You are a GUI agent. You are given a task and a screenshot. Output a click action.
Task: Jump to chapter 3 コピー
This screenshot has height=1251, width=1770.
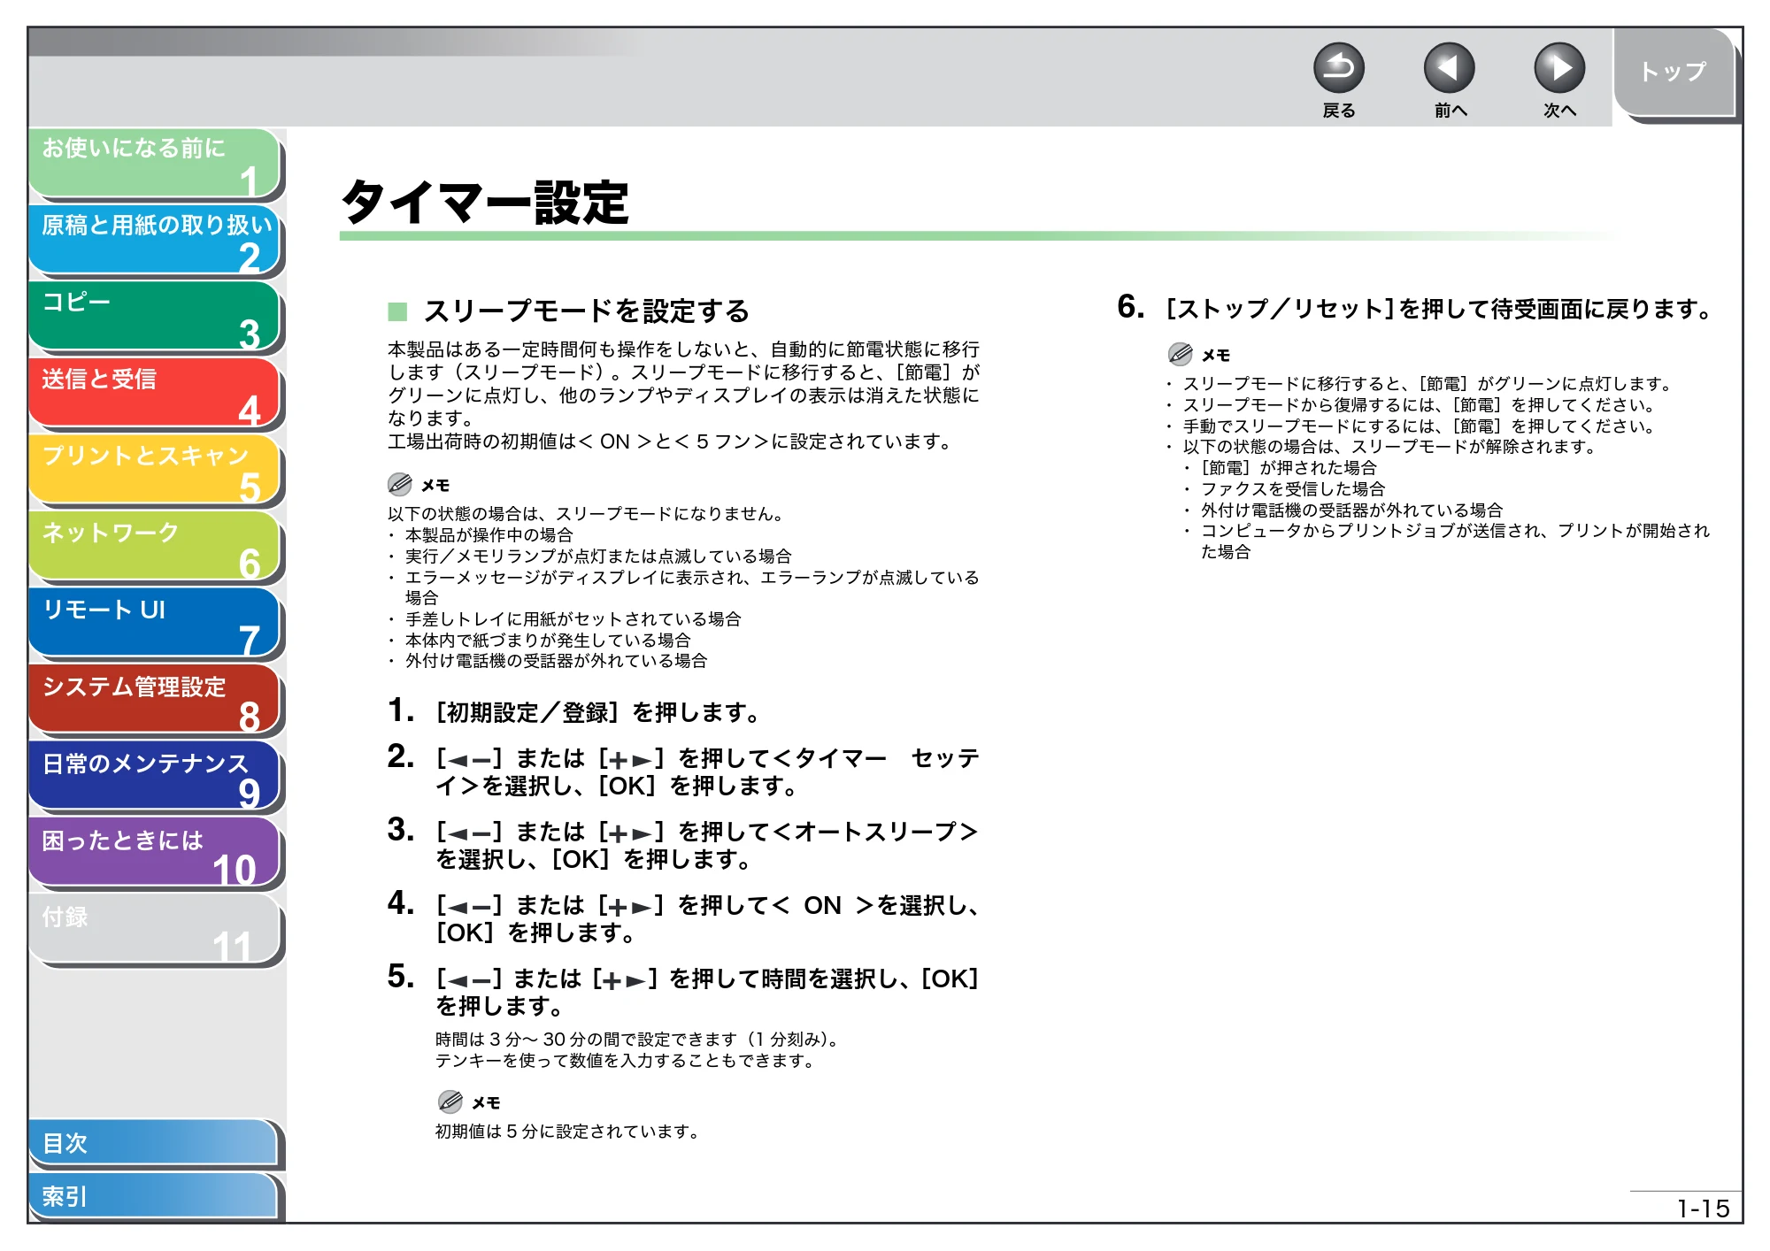pos(155,317)
